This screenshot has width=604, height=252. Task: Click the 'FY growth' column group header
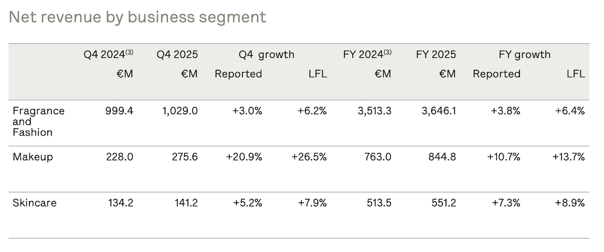[x=525, y=54]
